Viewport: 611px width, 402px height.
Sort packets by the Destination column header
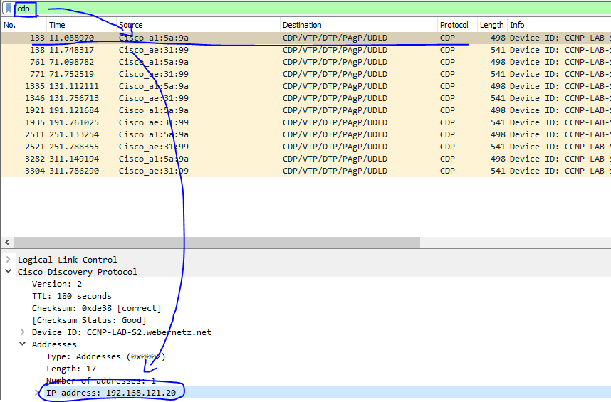[358, 25]
